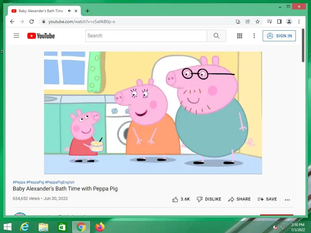The height and width of the screenshot is (233, 311).
Task: Click the DISLIKE button
Action: (x=209, y=199)
